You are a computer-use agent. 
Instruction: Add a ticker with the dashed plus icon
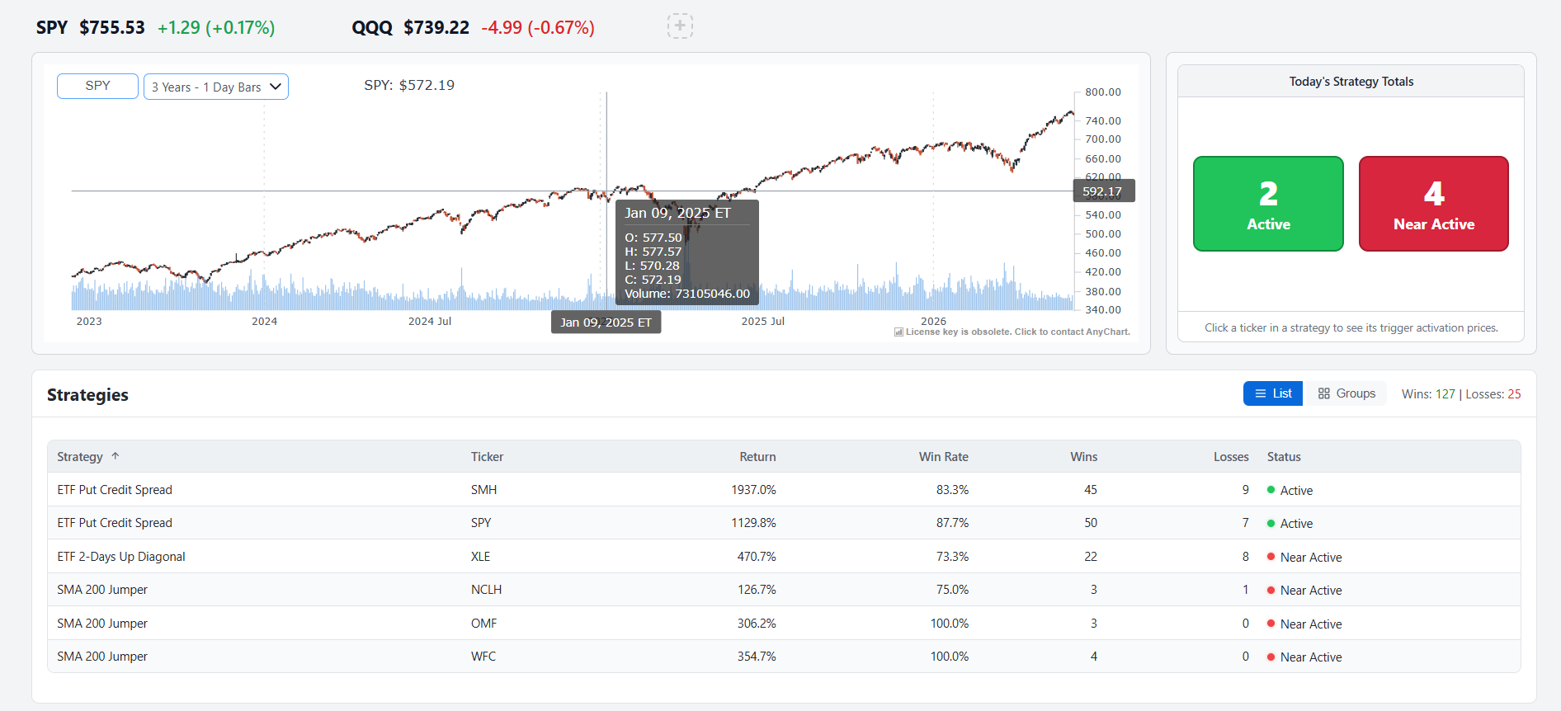(680, 26)
